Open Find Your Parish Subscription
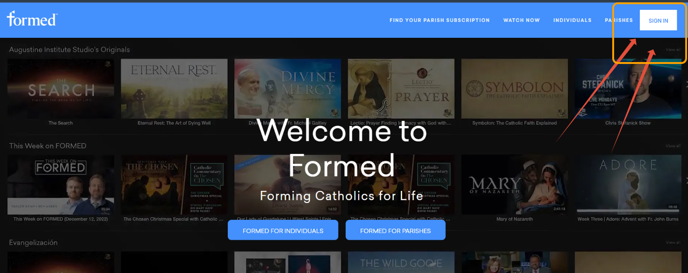Image resolution: width=688 pixels, height=273 pixels. [x=440, y=21]
